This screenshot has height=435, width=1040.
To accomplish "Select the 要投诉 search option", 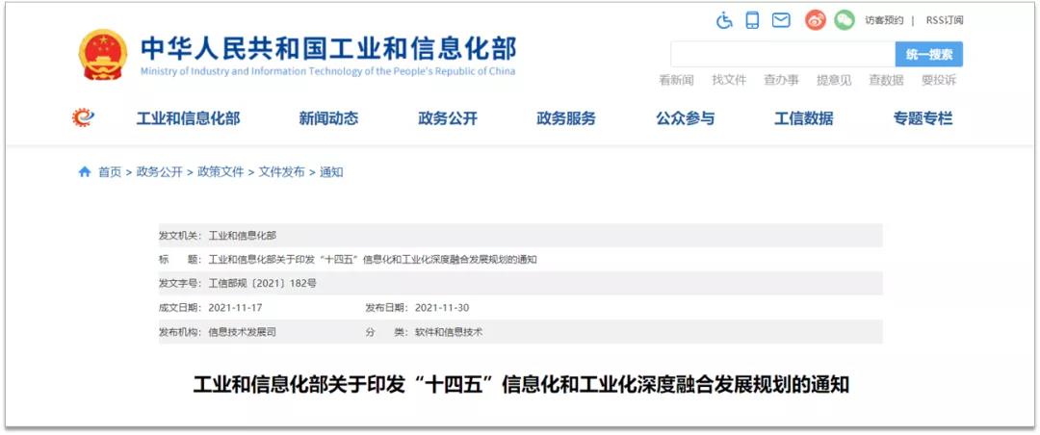I will tap(939, 80).
